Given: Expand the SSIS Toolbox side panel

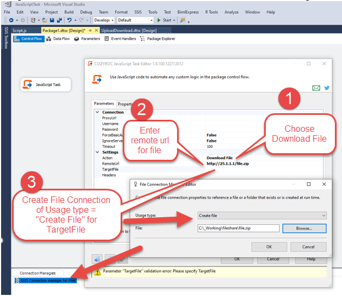Looking at the screenshot, I should (x=6, y=38).
